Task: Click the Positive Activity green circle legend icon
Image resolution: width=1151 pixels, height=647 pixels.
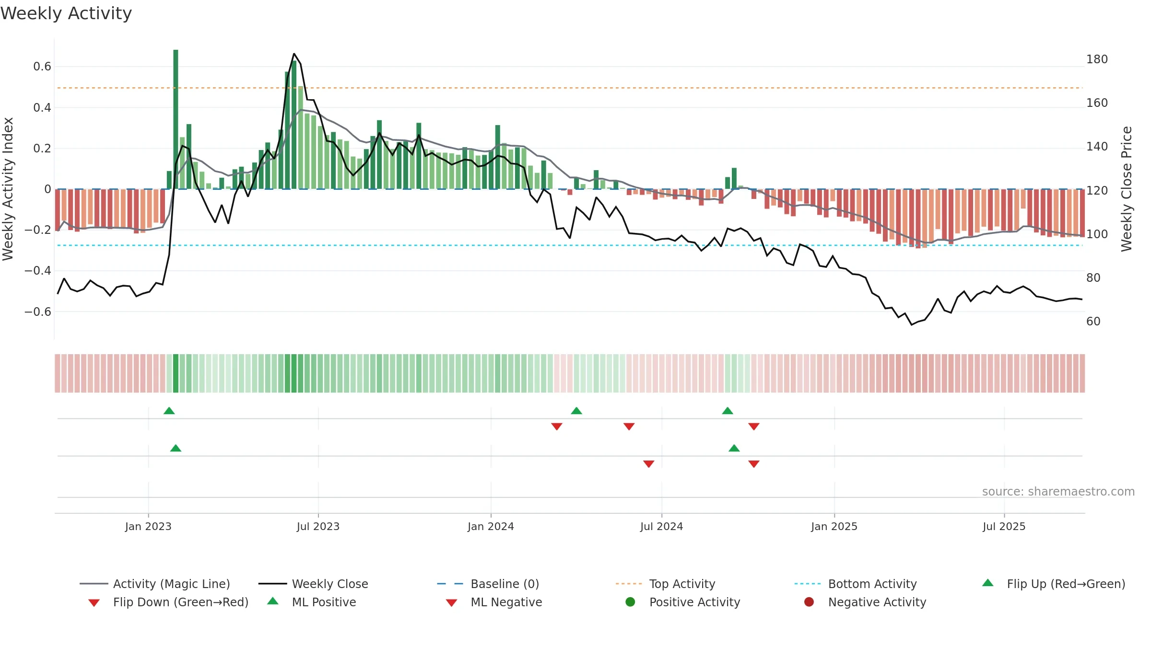Action: click(630, 601)
